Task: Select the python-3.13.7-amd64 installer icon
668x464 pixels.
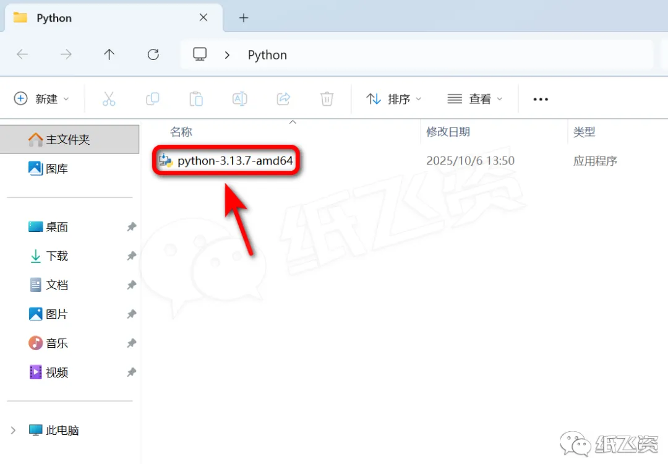Action: (x=166, y=161)
